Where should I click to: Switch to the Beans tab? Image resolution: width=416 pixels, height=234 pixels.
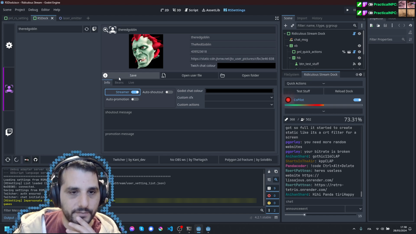[x=119, y=82]
